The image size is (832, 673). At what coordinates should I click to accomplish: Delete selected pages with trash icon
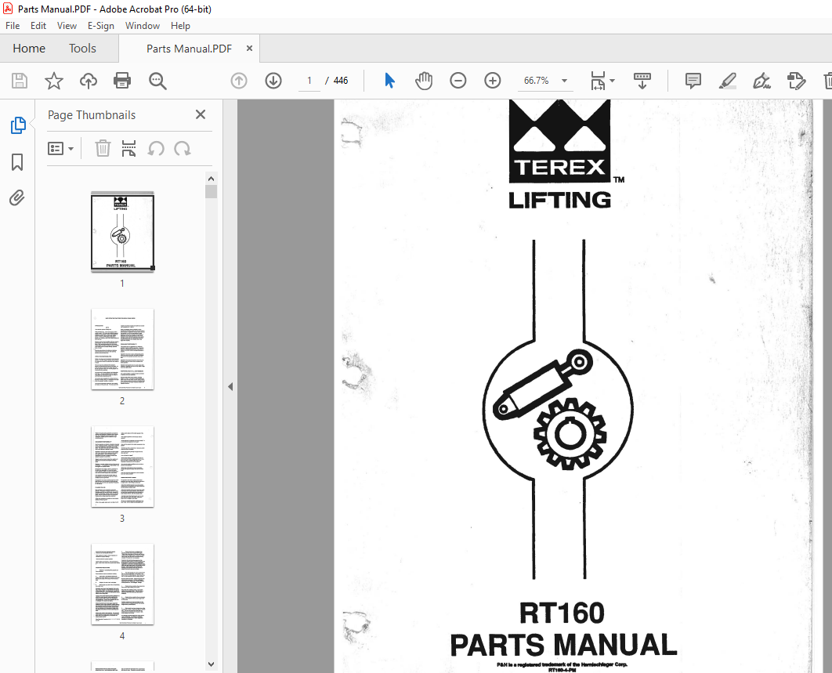click(x=103, y=149)
